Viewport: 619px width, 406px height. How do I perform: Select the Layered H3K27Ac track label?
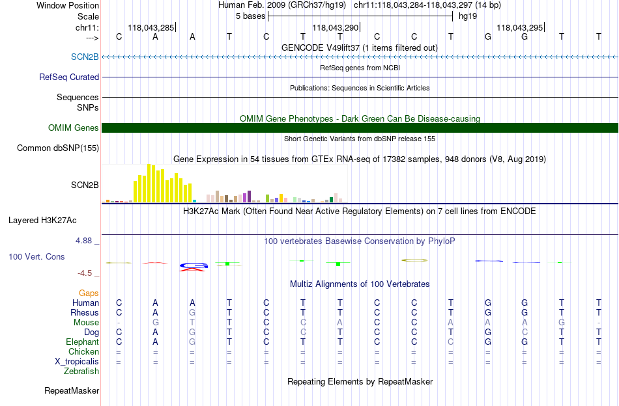point(42,221)
